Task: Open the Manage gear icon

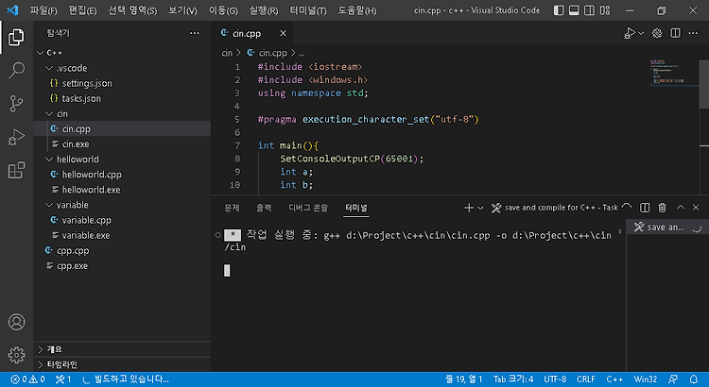Action: [16, 356]
